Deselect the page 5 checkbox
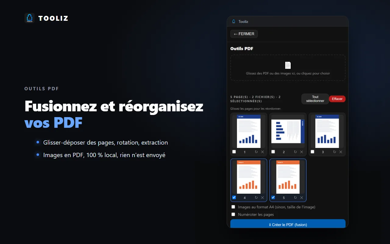390x244 pixels. pos(273,197)
